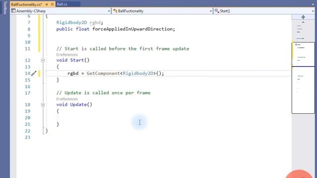Screen dimensions: 317x178
Task: Click line number 23
Action: pyautogui.click(x=28, y=137)
